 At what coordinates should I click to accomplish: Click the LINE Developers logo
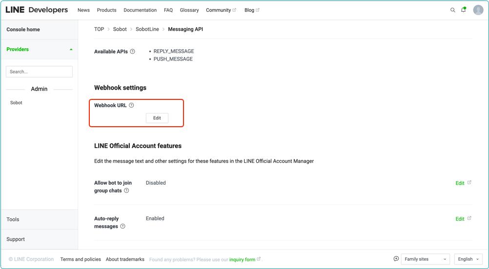point(37,10)
